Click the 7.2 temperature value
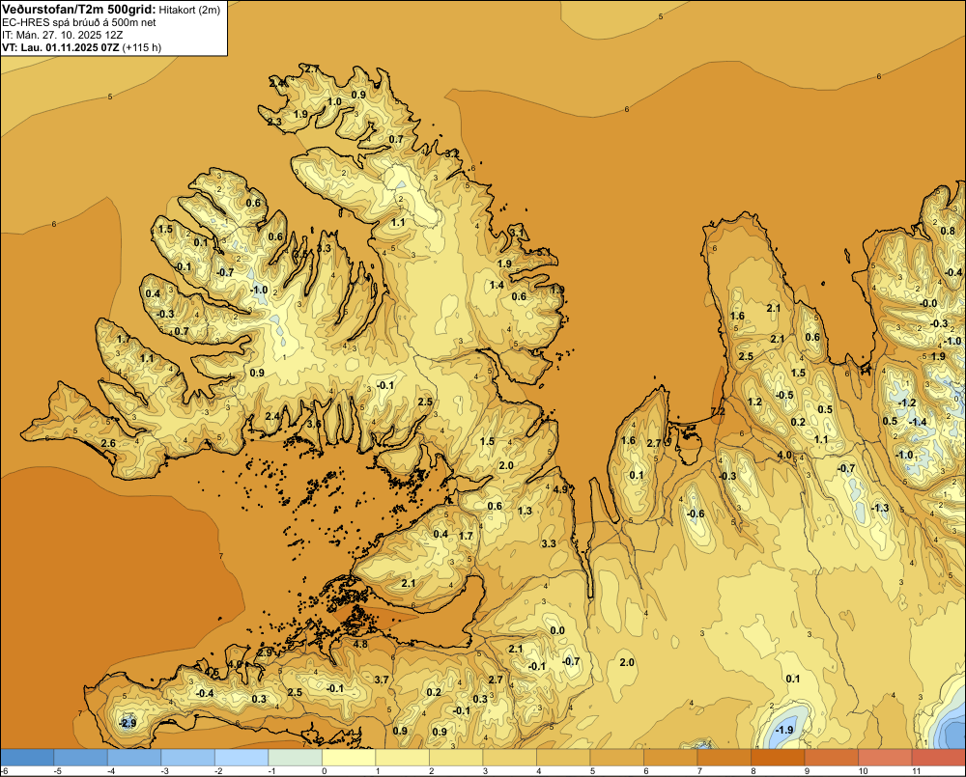 [x=718, y=411]
